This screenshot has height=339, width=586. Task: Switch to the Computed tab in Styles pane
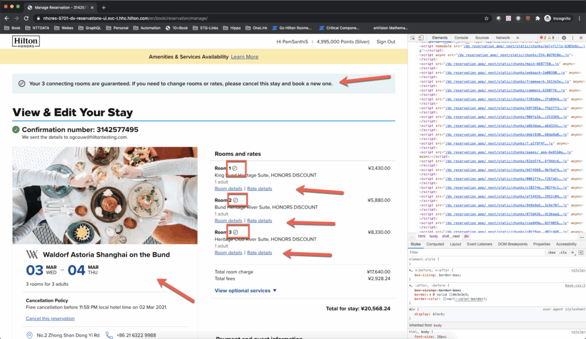click(435, 244)
